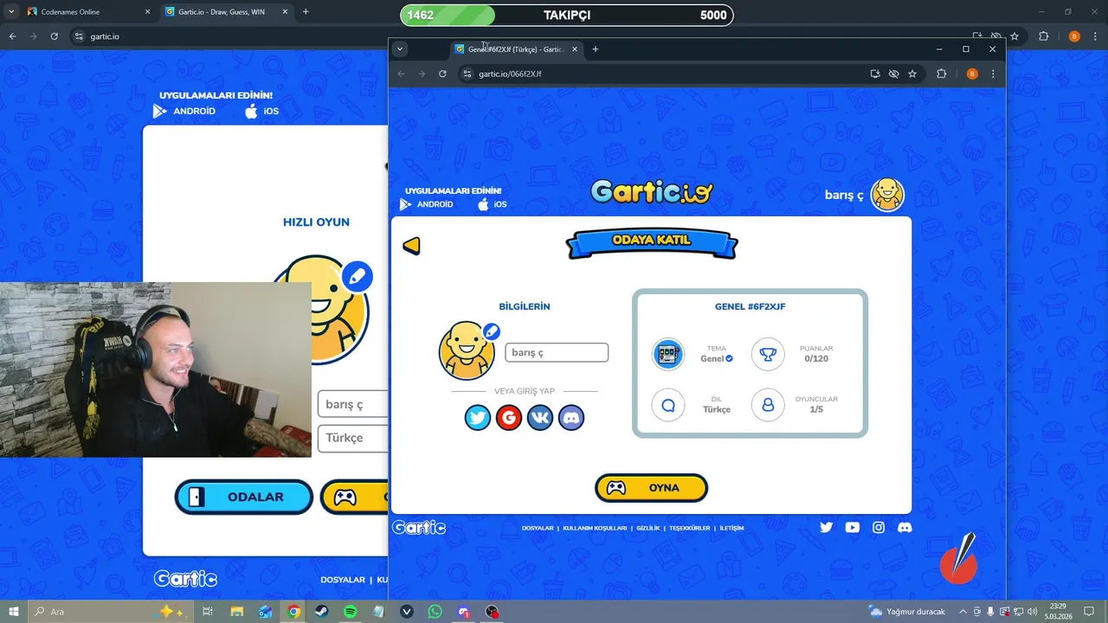Screen dimensions: 1108x623
Task: Sign in with the VK icon
Action: click(x=540, y=418)
